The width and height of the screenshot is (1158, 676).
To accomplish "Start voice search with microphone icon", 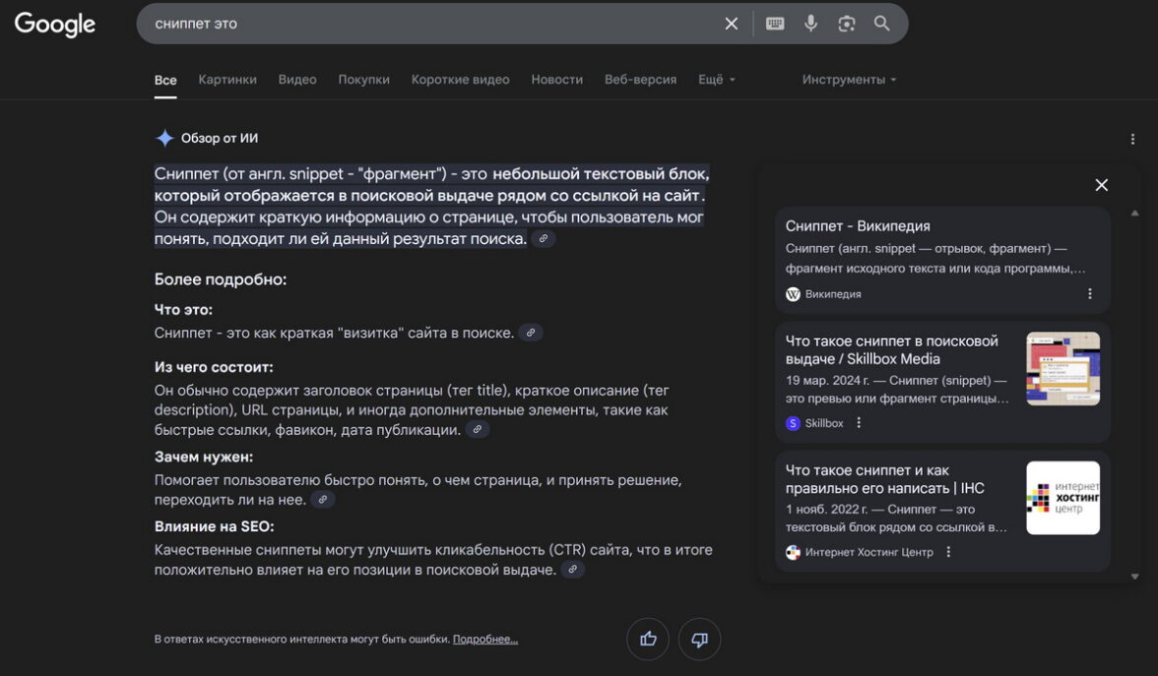I will [x=810, y=24].
